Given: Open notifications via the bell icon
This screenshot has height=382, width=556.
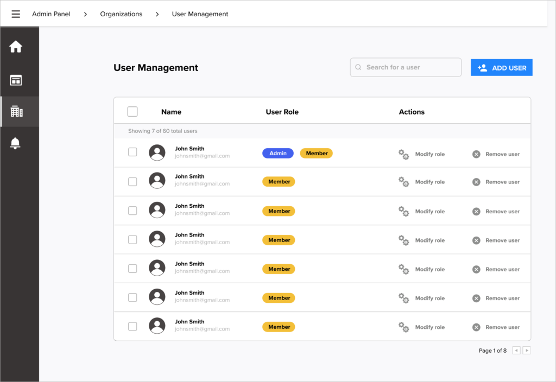Looking at the screenshot, I should pos(16,143).
